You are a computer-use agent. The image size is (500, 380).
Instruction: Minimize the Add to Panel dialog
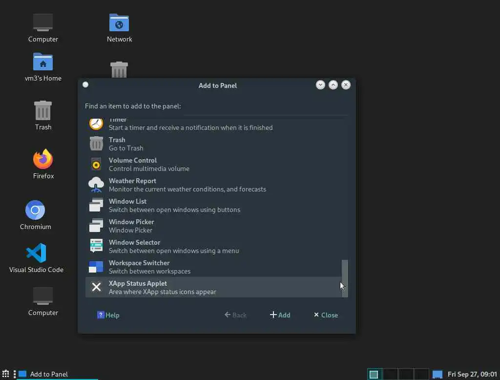tap(320, 84)
